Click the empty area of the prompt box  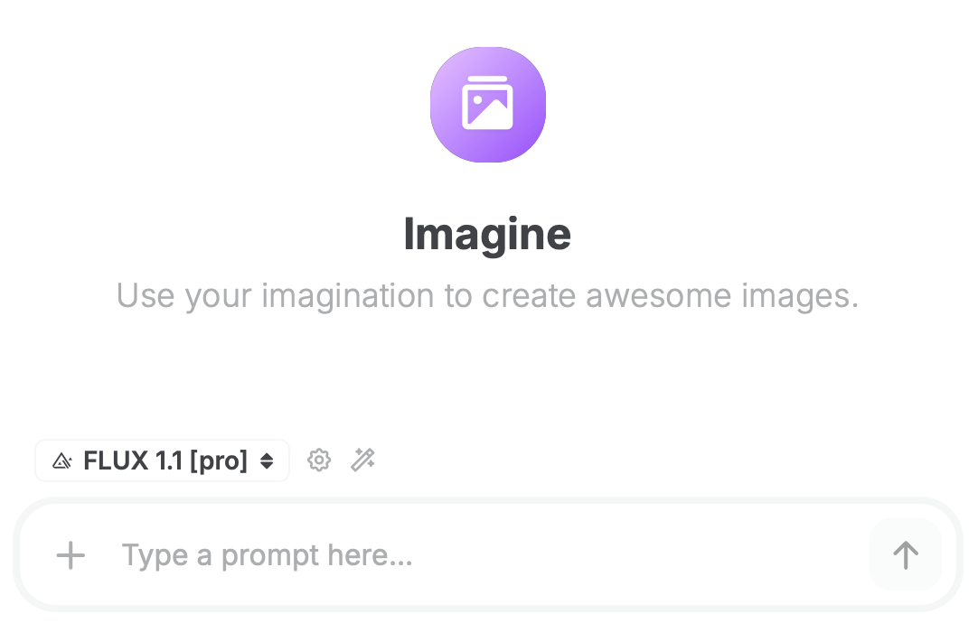(x=633, y=555)
